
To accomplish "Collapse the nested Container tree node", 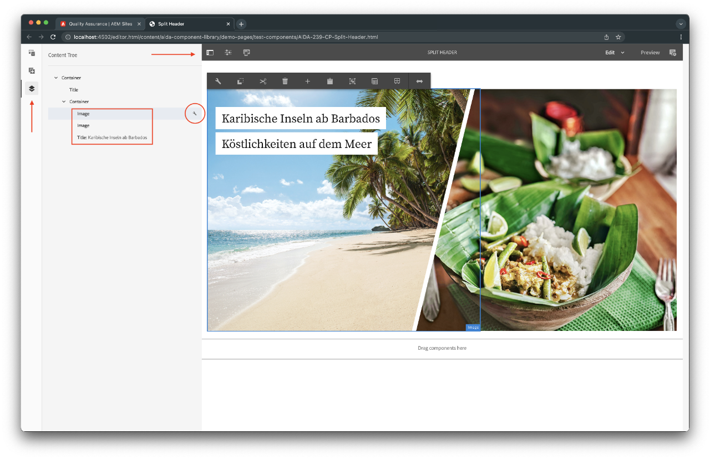I will click(64, 101).
